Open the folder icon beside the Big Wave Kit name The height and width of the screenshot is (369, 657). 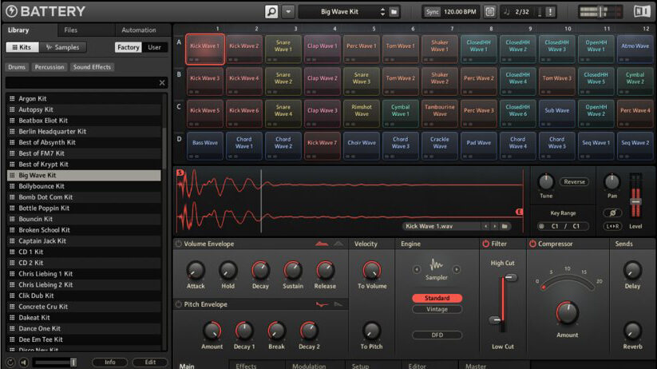coord(394,12)
